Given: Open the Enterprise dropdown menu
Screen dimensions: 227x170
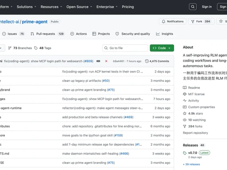Looking at the screenshot, I should click(x=107, y=7).
